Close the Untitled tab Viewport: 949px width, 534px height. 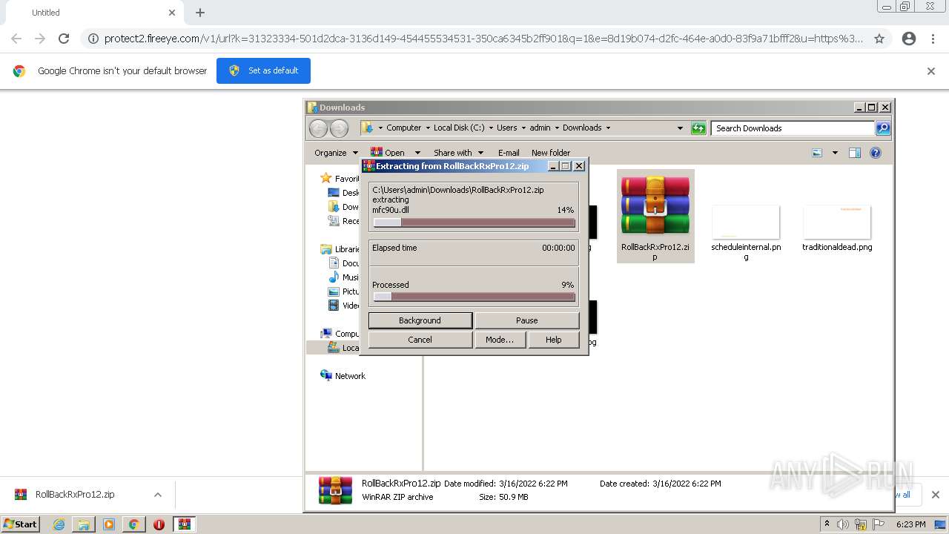pyautogui.click(x=172, y=13)
